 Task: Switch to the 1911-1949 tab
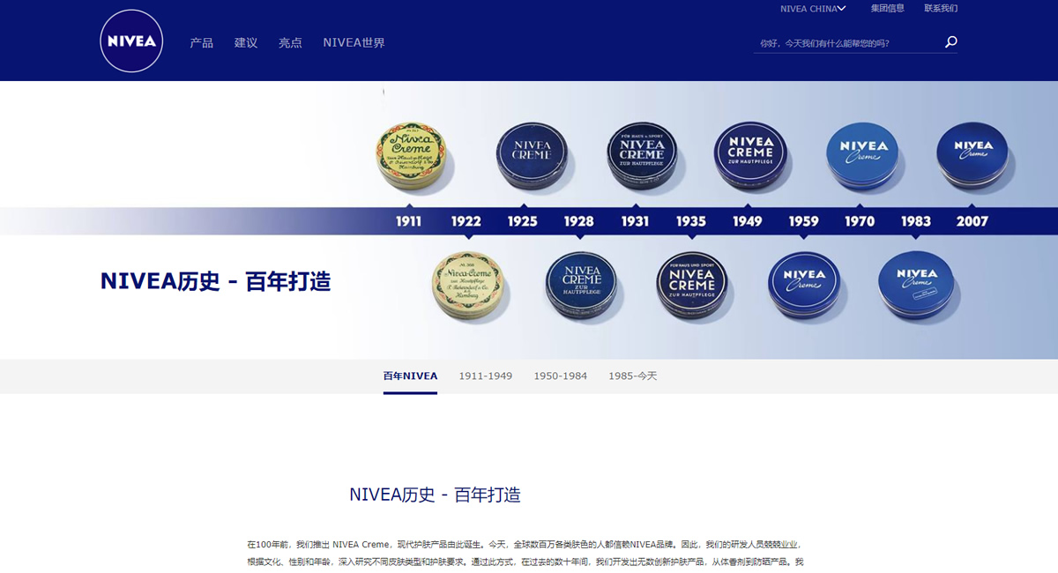[x=485, y=376]
